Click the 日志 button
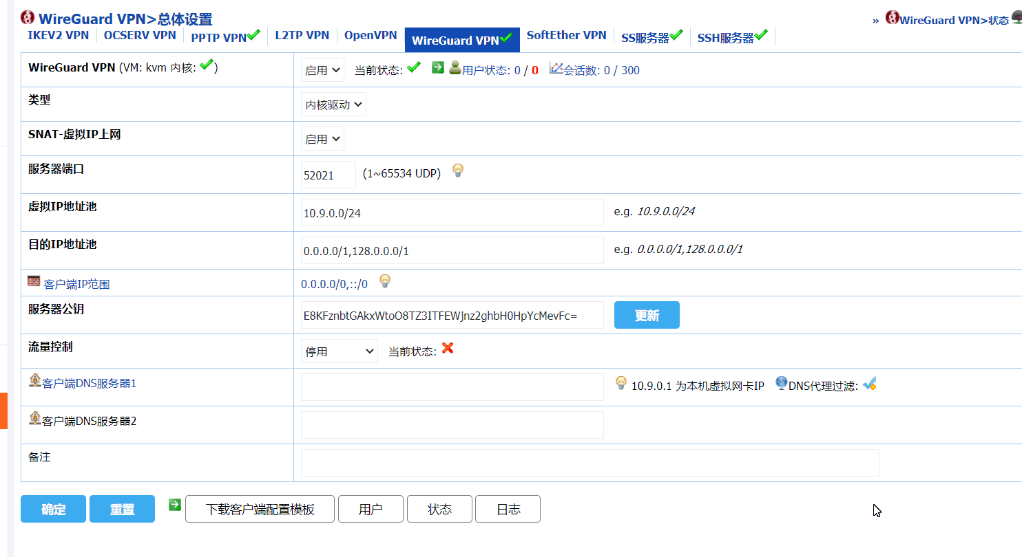 508,509
